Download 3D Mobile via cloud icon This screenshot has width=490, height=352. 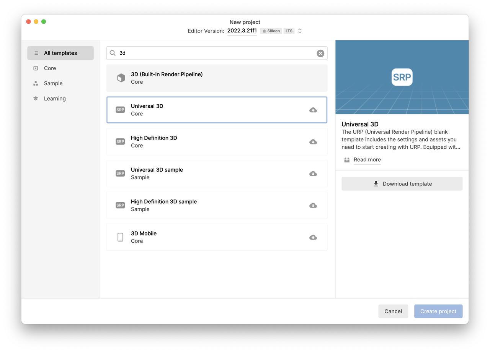(x=313, y=237)
